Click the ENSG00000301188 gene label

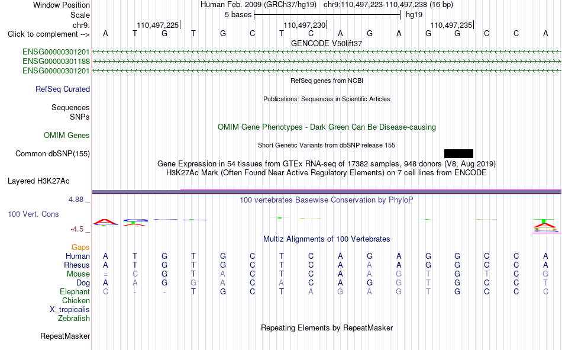pos(56,62)
